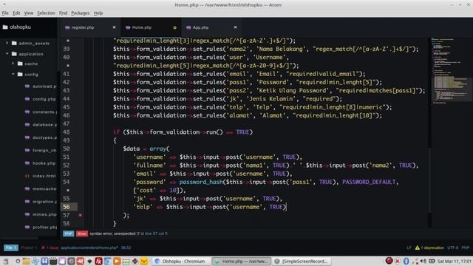
Task: Select the File tab in linter bar
Action: tap(11, 248)
